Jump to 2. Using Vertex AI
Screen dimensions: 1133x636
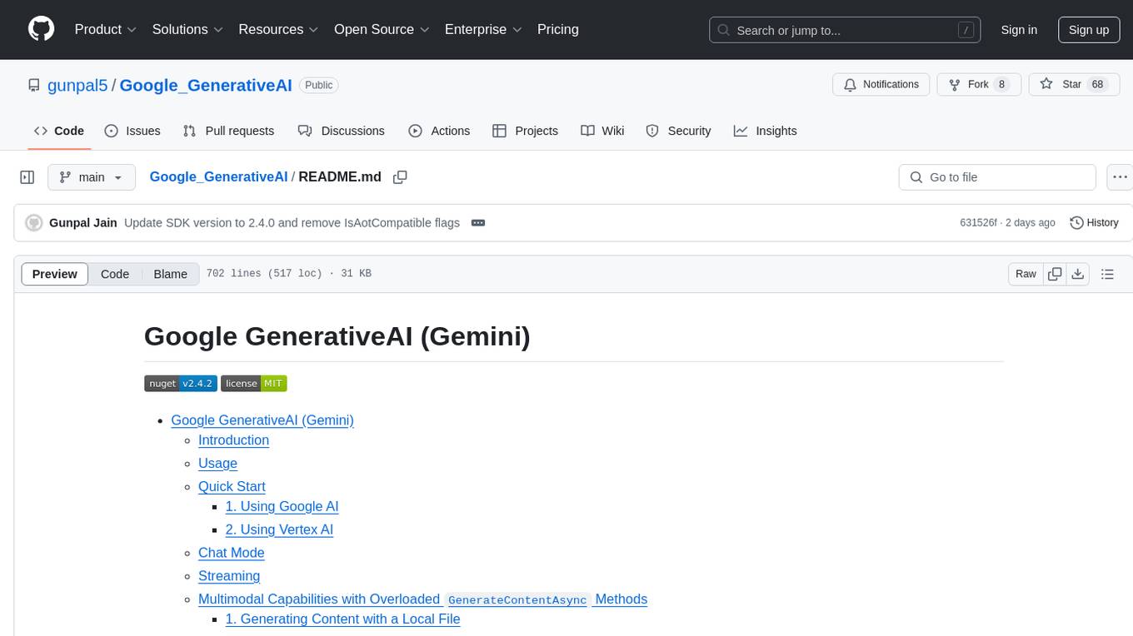tap(279, 530)
